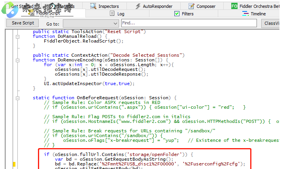
Task: Click the Log document icon
Action: (111, 13)
